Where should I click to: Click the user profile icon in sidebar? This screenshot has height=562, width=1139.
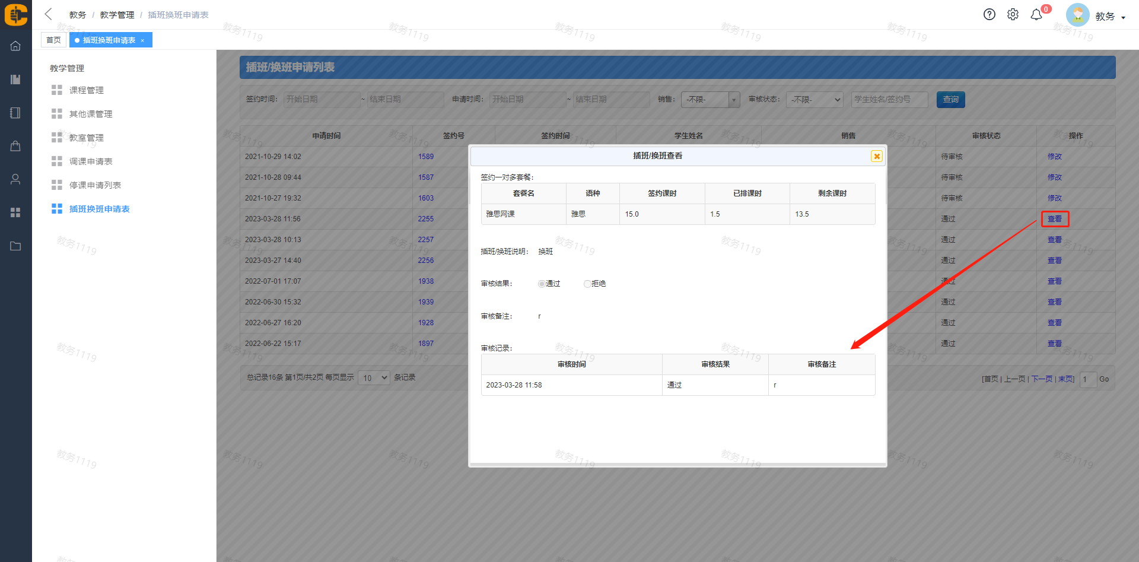click(x=15, y=179)
